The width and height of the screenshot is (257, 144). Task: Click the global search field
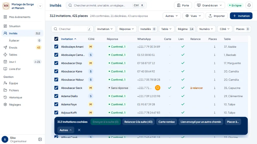pyautogui.click(x=106, y=5)
